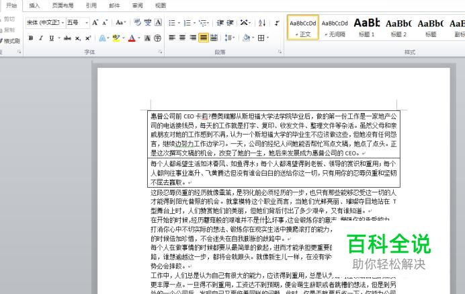Image resolution: width=465 pixels, height=294 pixels.
Task: Sort with the A-Z sort icon
Action: [x=262, y=23]
